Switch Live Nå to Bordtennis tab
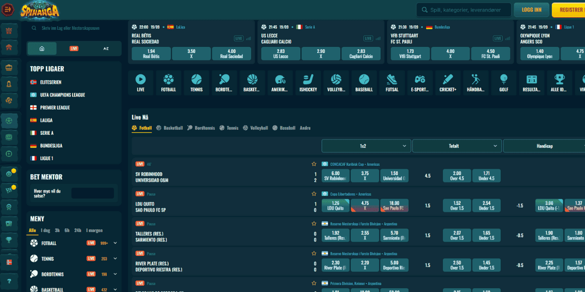Screen dimensions: 585x292 pyautogui.click(x=201, y=128)
